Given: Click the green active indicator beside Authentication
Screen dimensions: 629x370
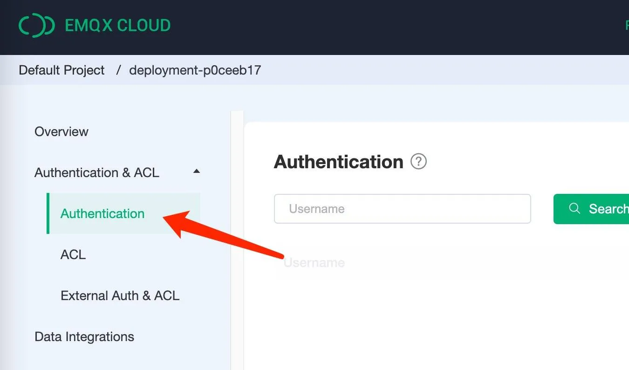Looking at the screenshot, I should 48,213.
